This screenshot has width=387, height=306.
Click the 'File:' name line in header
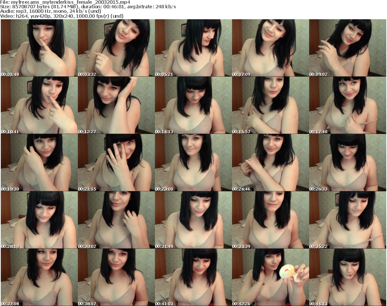tap(65, 2)
